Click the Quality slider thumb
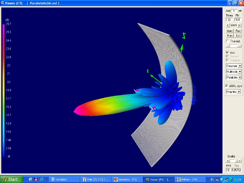This screenshot has height=183, width=244. (232, 161)
